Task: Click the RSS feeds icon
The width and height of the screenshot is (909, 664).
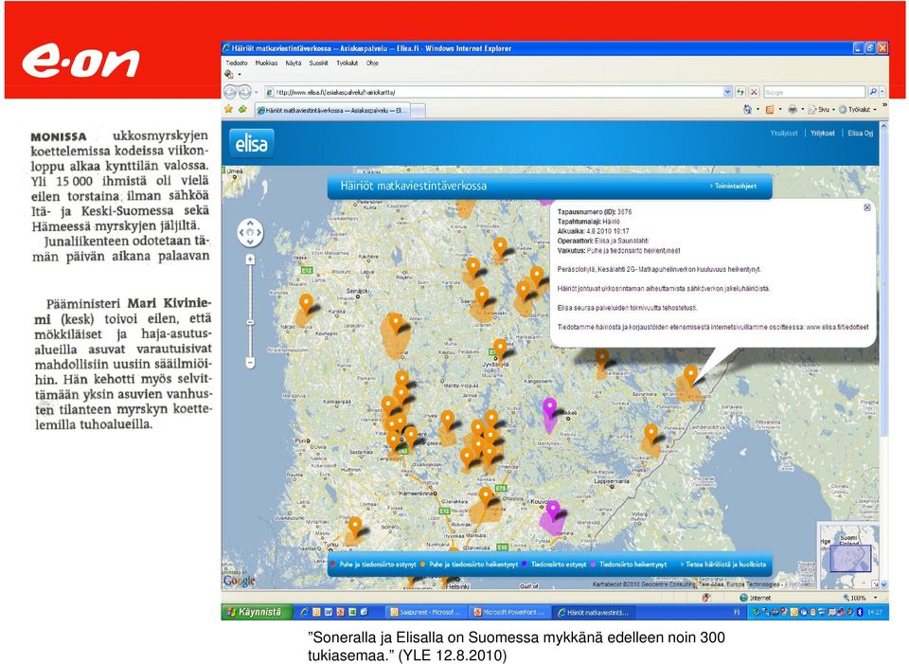Action: coord(770,109)
